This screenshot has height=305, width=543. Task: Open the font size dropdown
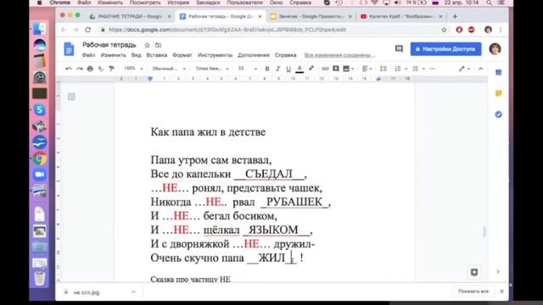click(x=247, y=69)
